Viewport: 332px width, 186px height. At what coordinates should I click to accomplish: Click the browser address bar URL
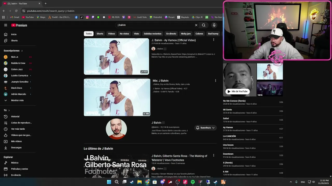[x=51, y=11]
